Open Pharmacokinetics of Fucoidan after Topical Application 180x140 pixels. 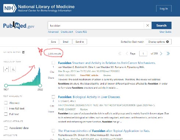click(x=104, y=131)
